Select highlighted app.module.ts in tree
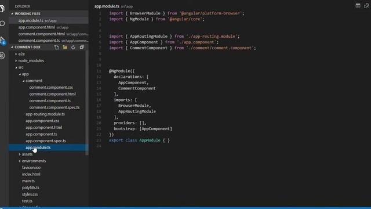Image resolution: width=371 pixels, height=209 pixels. coord(49,147)
